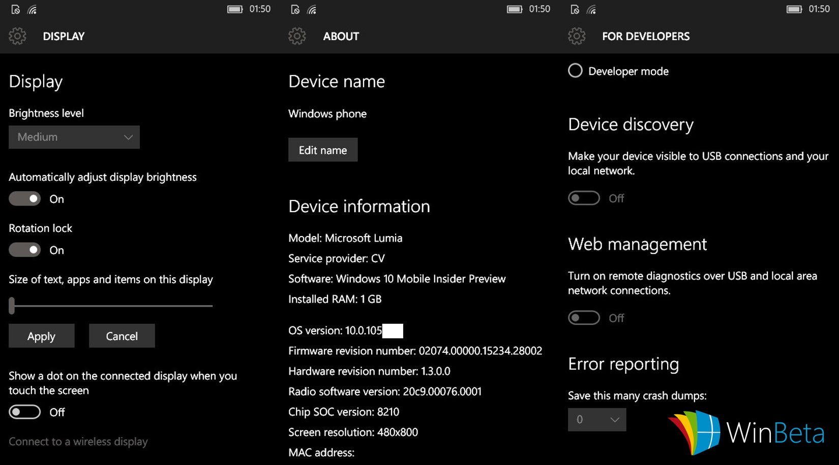Image resolution: width=839 pixels, height=465 pixels.
Task: Select the Firmware revision number line
Action: tap(415, 351)
